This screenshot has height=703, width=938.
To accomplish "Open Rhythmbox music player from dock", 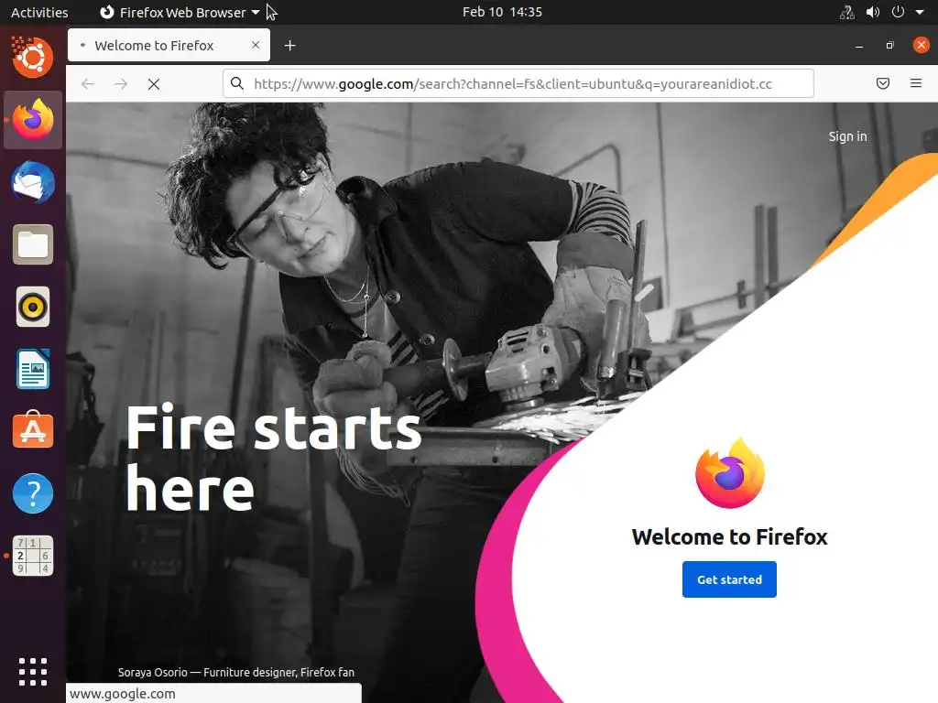I will click(33, 307).
